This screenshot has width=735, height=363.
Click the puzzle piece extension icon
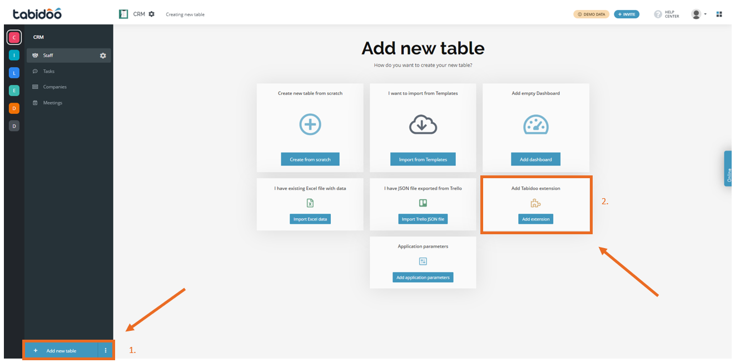(x=536, y=203)
